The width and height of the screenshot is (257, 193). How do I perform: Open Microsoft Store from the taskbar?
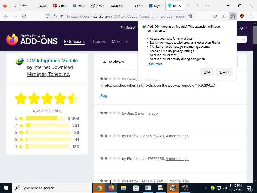[136, 188]
